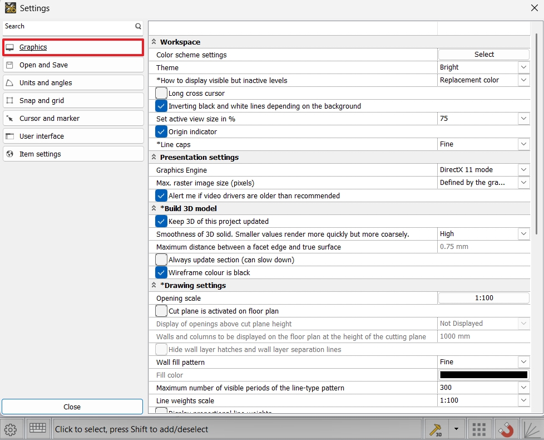This screenshot has height=440, width=544.
Task: Click the Search input field
Action: [x=67, y=26]
